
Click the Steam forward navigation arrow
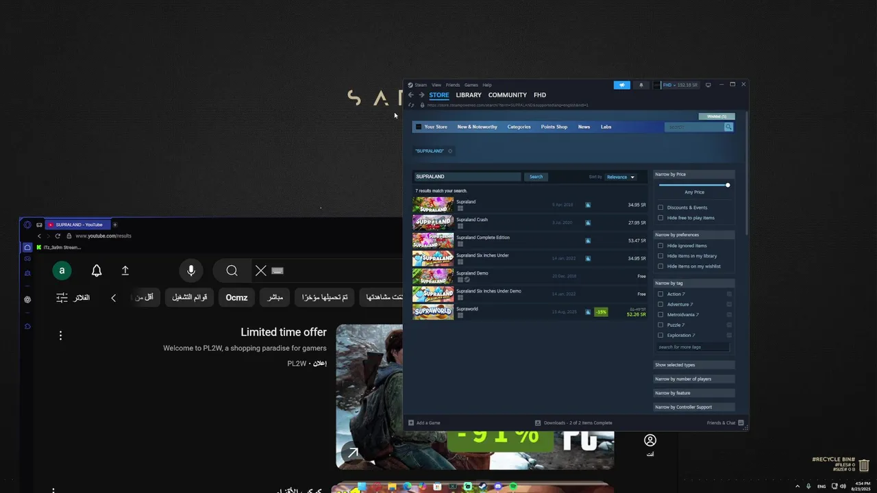(x=421, y=95)
